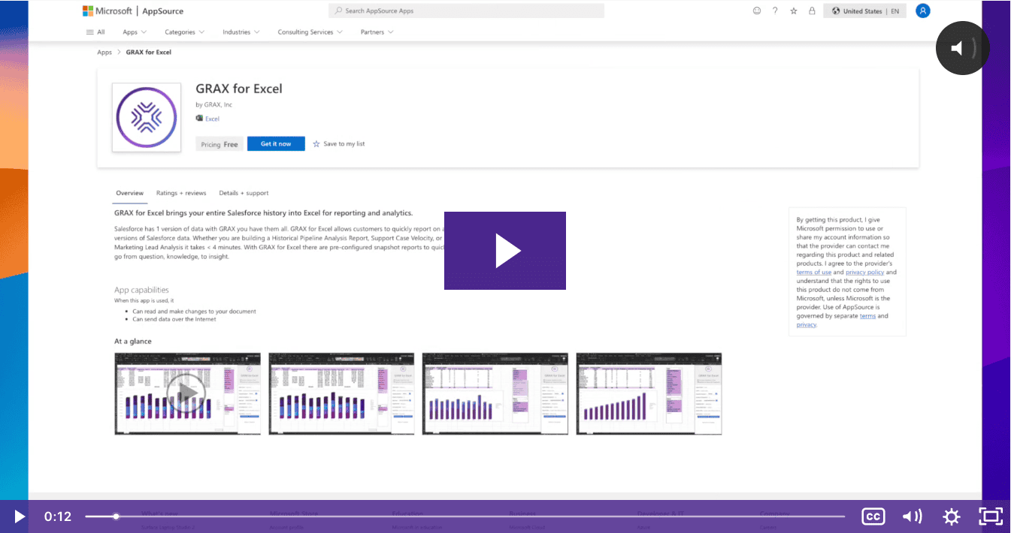Select the Overview tab
1011x533 pixels.
(129, 193)
